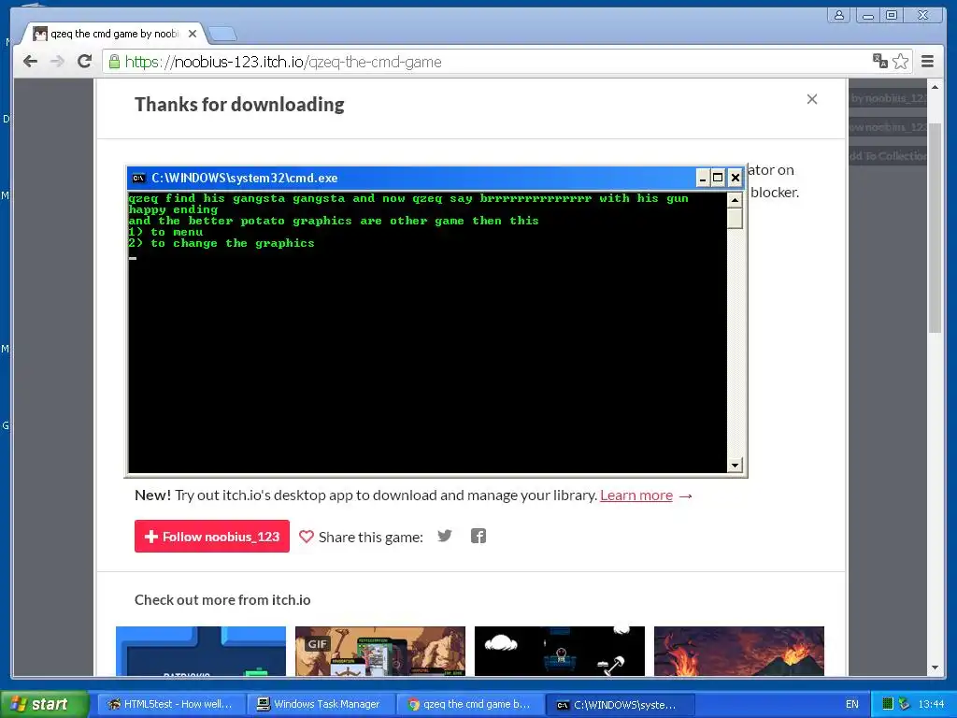Open the Windows Start menu

coord(44,704)
